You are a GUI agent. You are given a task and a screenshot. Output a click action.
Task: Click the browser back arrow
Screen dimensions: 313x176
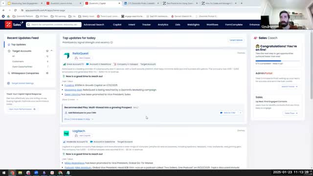point(3,10)
